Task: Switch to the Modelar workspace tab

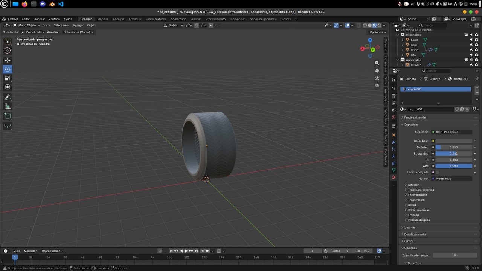Action: (103, 19)
